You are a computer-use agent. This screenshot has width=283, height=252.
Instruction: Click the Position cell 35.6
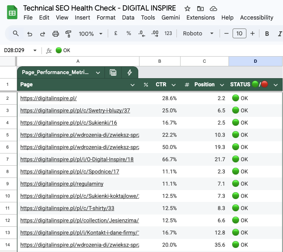pos(205,245)
